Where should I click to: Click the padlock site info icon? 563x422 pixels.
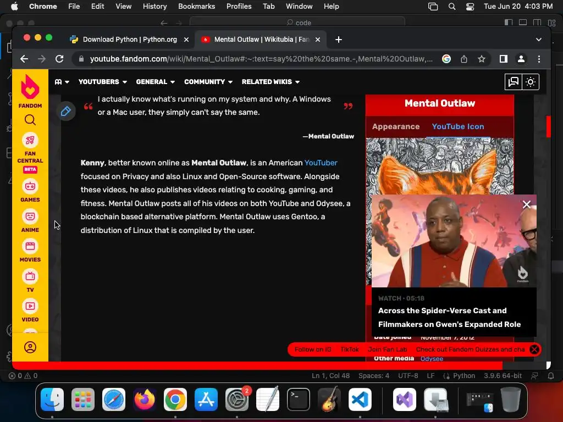pos(81,59)
